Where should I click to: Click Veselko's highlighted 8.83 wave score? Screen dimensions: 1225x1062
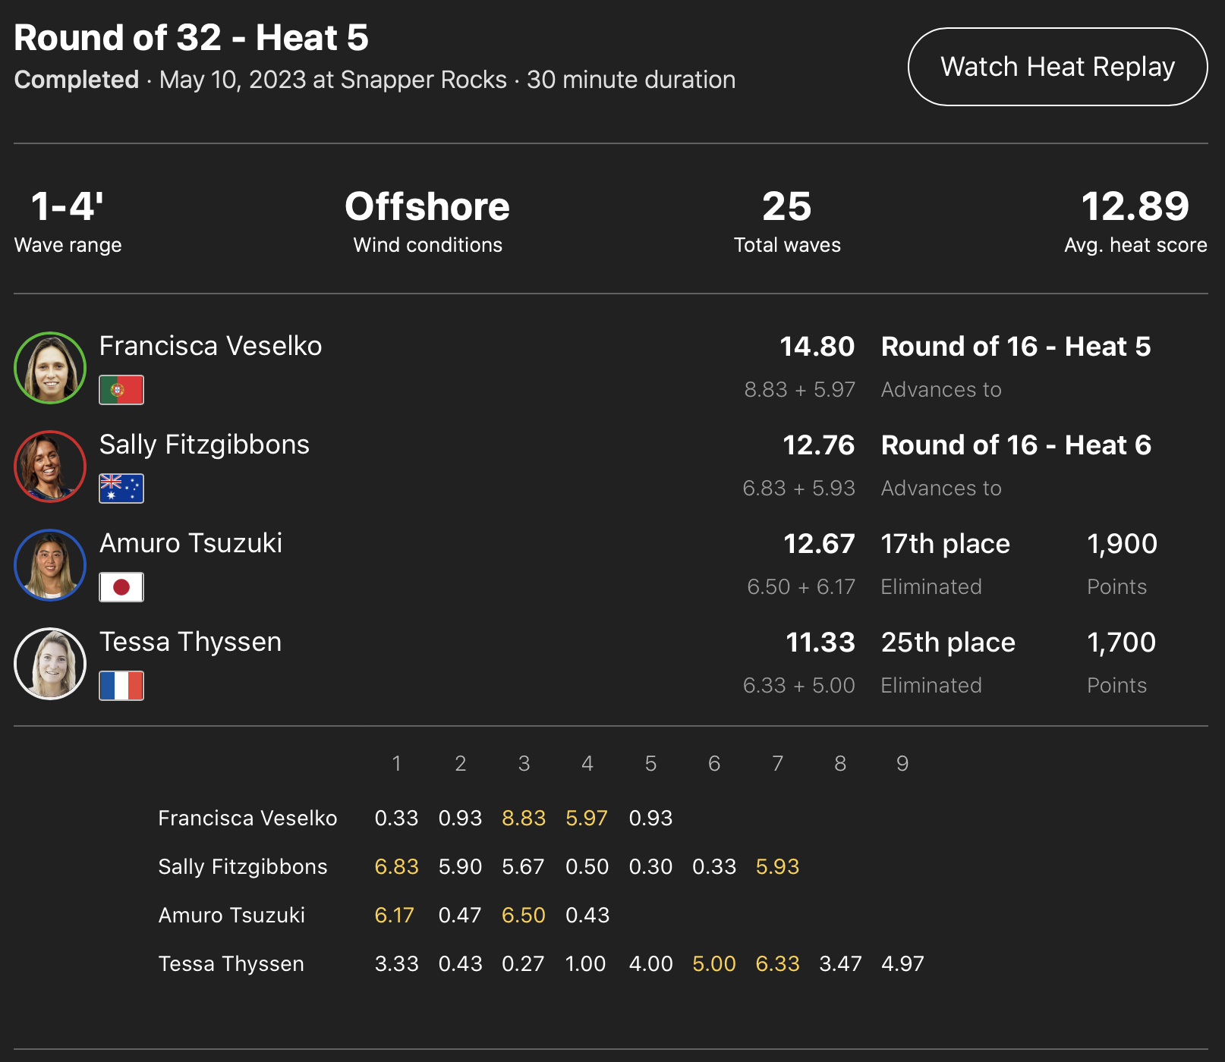(x=524, y=818)
